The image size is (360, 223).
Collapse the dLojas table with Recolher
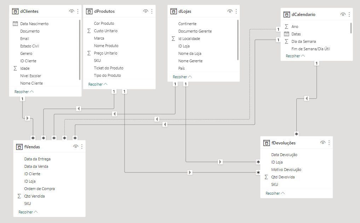182,77
